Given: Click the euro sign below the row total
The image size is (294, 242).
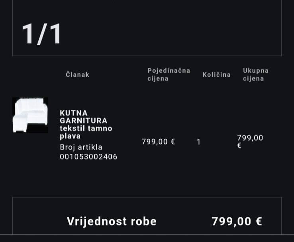Looking at the screenshot, I should point(239,146).
